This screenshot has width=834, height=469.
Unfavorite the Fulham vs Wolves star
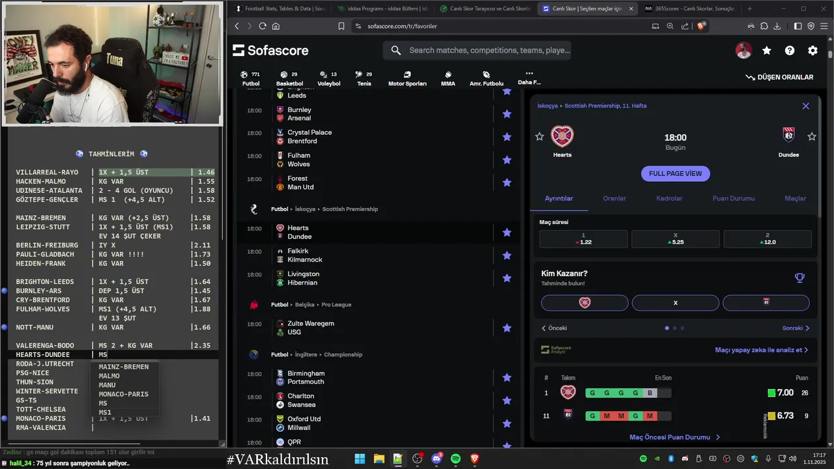coord(507,160)
